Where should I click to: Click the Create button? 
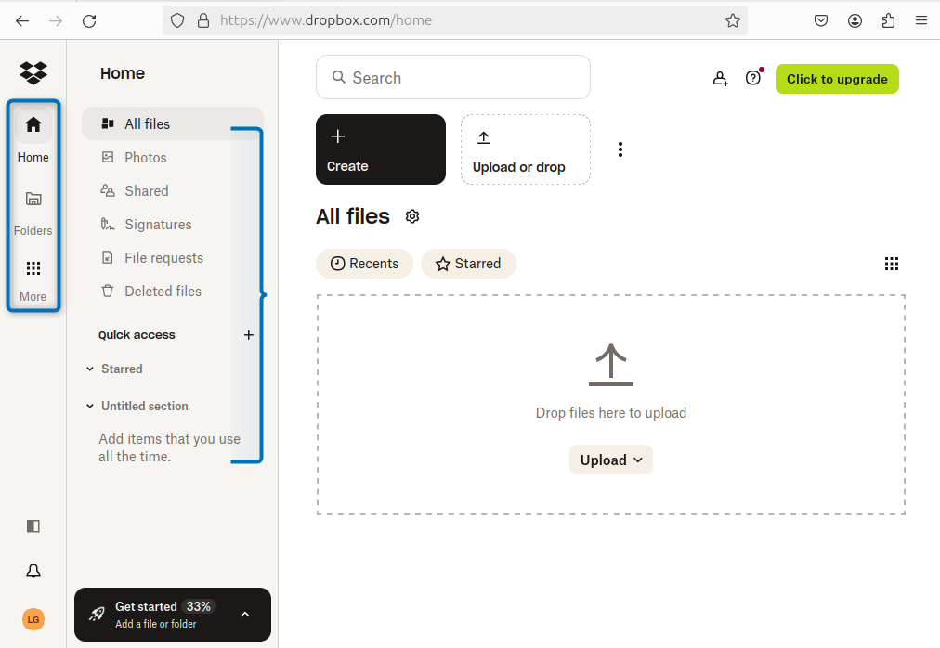click(x=381, y=149)
